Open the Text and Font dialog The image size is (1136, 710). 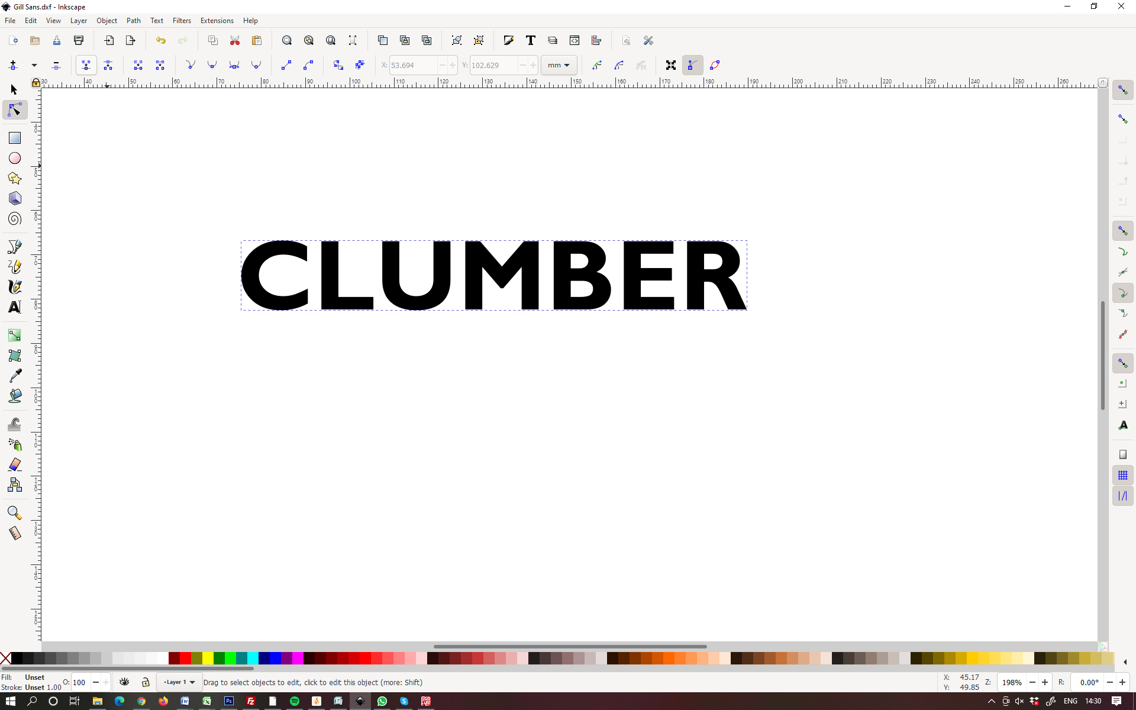click(x=530, y=40)
